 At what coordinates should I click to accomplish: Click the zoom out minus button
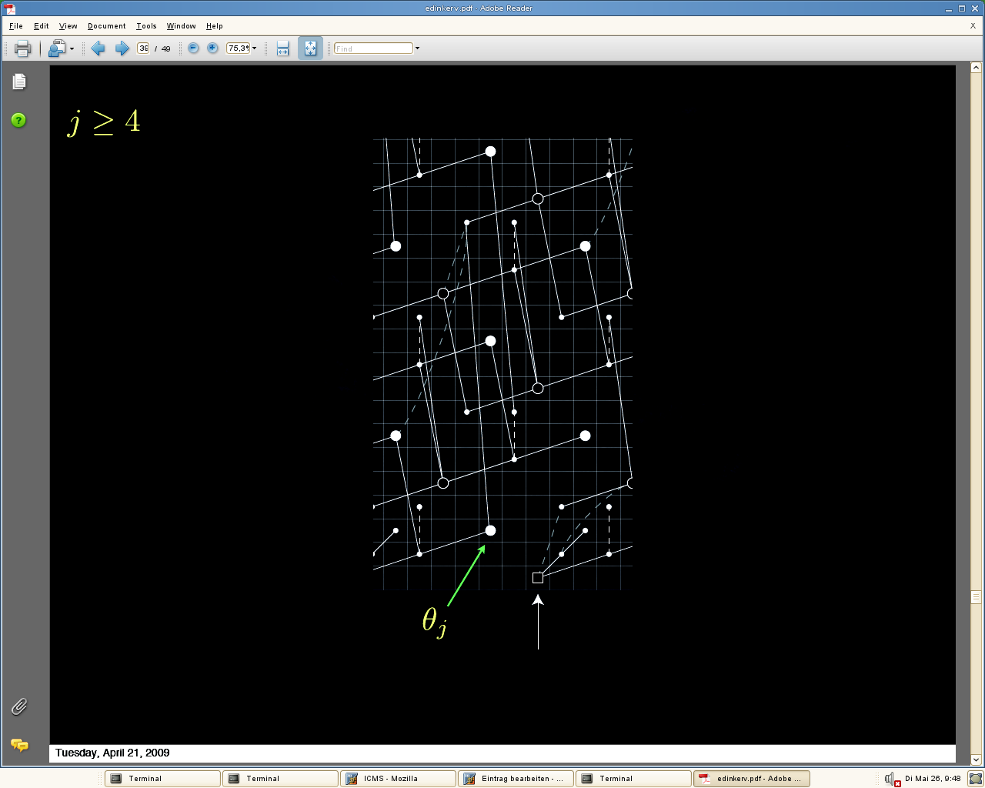pyautogui.click(x=193, y=48)
